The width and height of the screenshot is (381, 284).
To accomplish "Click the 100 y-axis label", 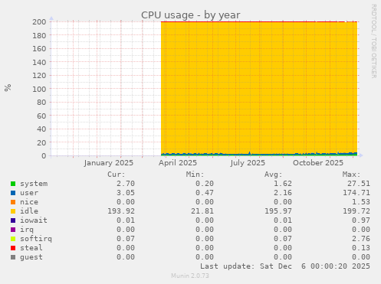I will (x=39, y=89).
